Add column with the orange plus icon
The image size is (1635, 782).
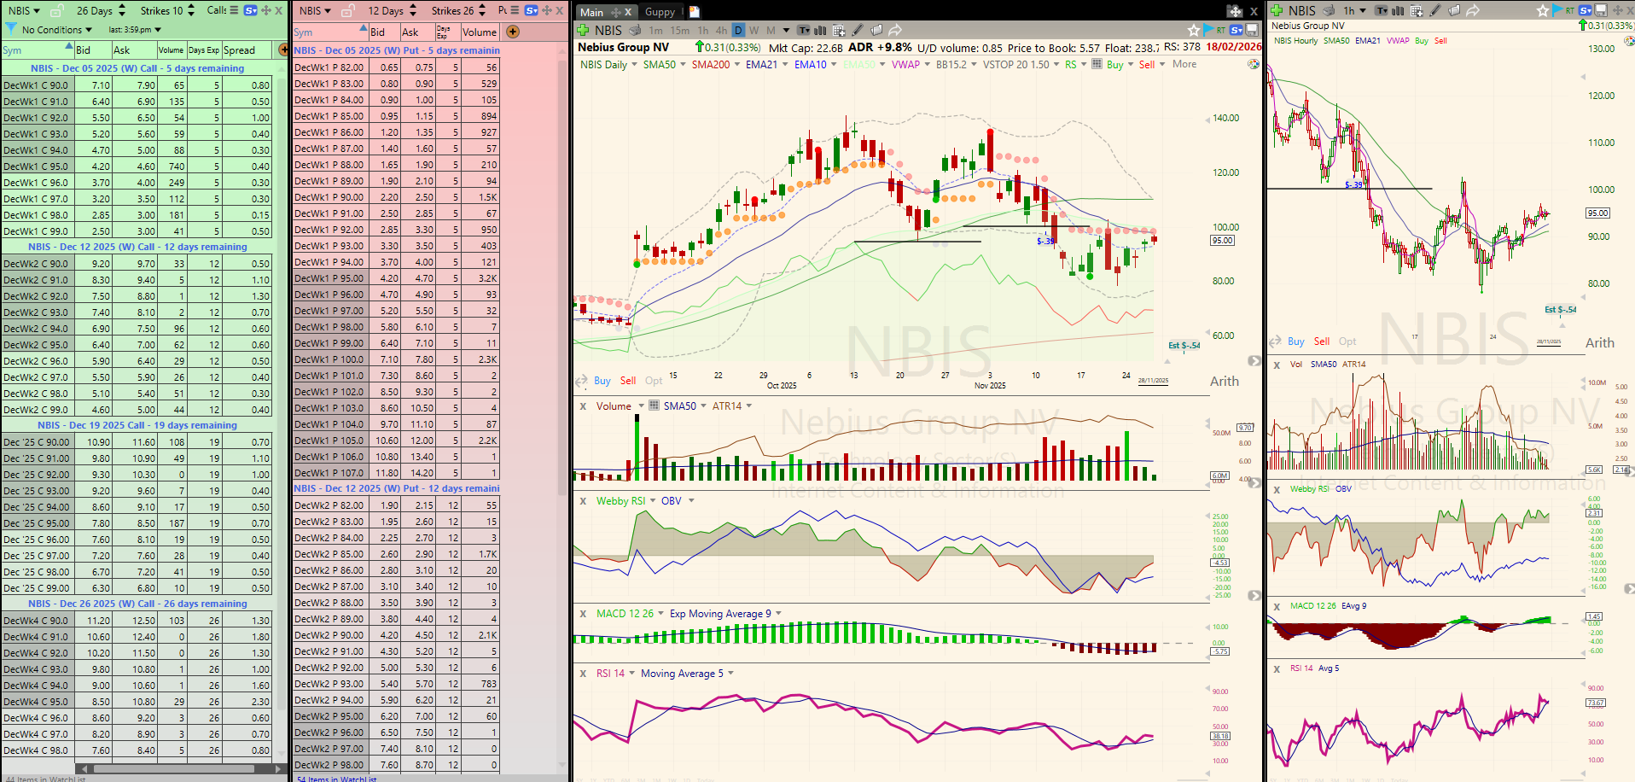click(513, 32)
